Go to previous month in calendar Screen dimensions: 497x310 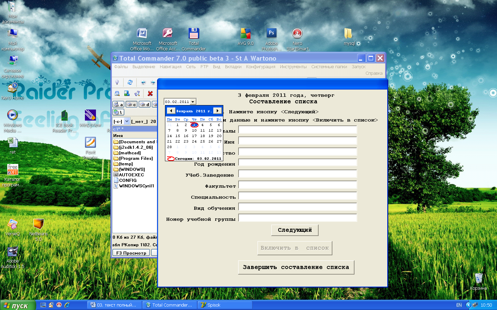coord(171,111)
